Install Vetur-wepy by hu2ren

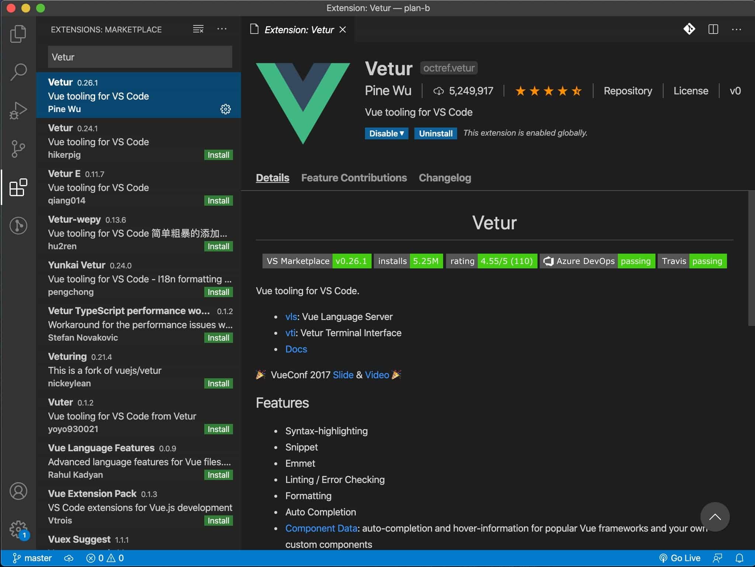click(218, 246)
